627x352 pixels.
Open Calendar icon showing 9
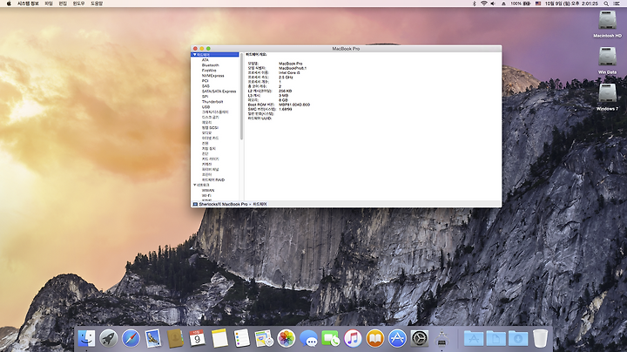pos(197,338)
